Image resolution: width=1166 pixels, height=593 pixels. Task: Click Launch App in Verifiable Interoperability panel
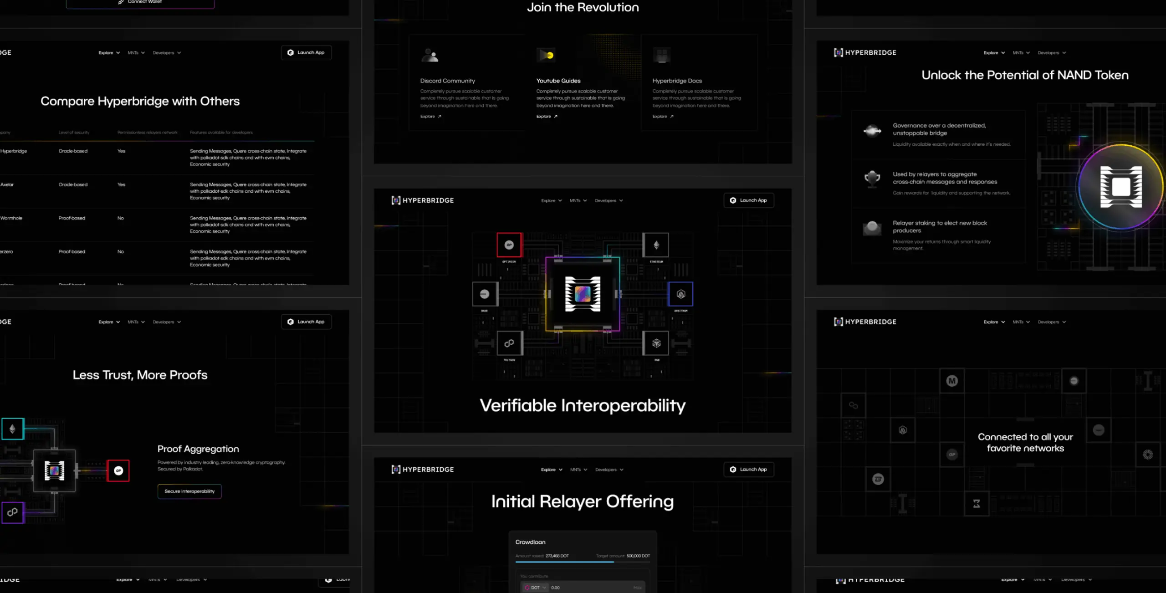pos(749,200)
